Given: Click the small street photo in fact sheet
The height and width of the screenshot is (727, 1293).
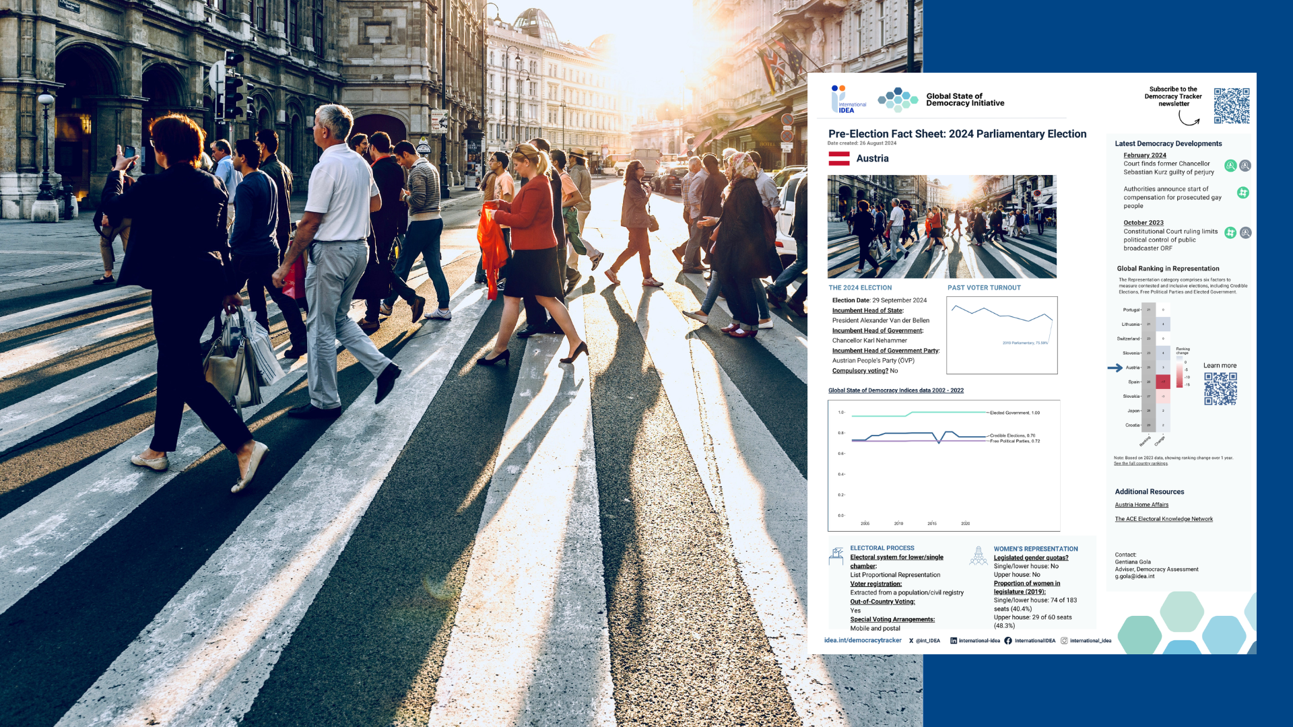Looking at the screenshot, I should (x=941, y=227).
